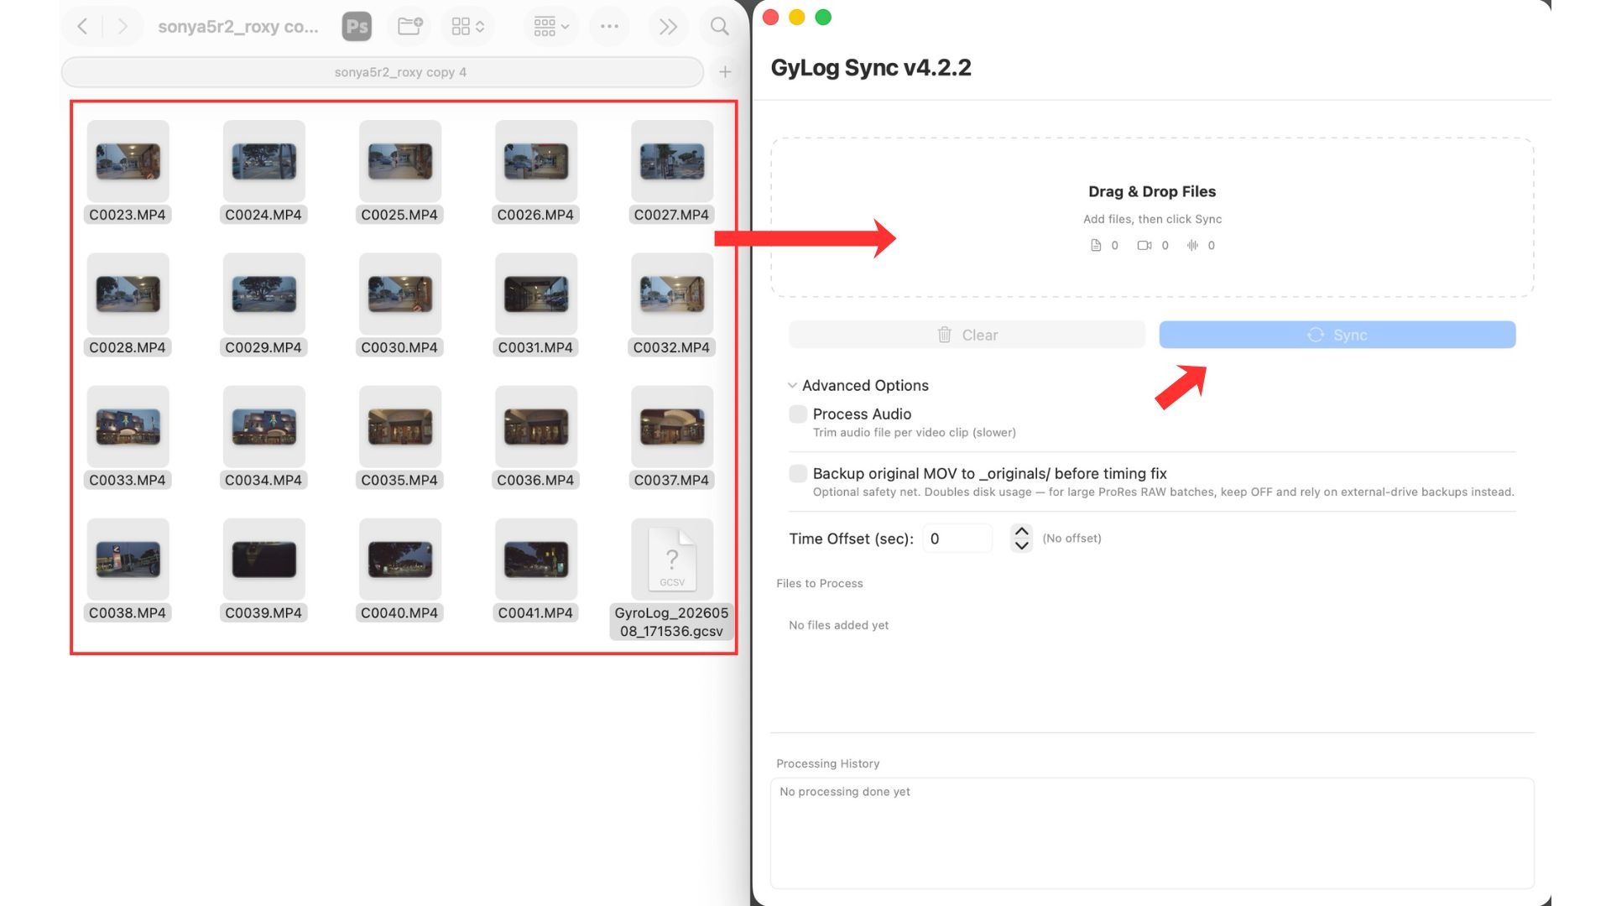This screenshot has height=906, width=1611.
Task: Change Finder icon view mode selector
Action: pos(467,26)
